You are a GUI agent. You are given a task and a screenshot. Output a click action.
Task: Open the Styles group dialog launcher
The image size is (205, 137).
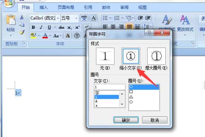click(193, 43)
